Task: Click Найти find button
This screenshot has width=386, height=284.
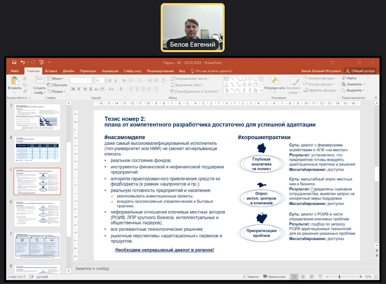Action: [349, 78]
